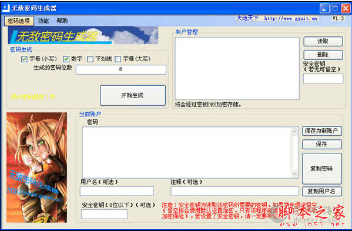Click the 大地天下 text in the header

247,18
